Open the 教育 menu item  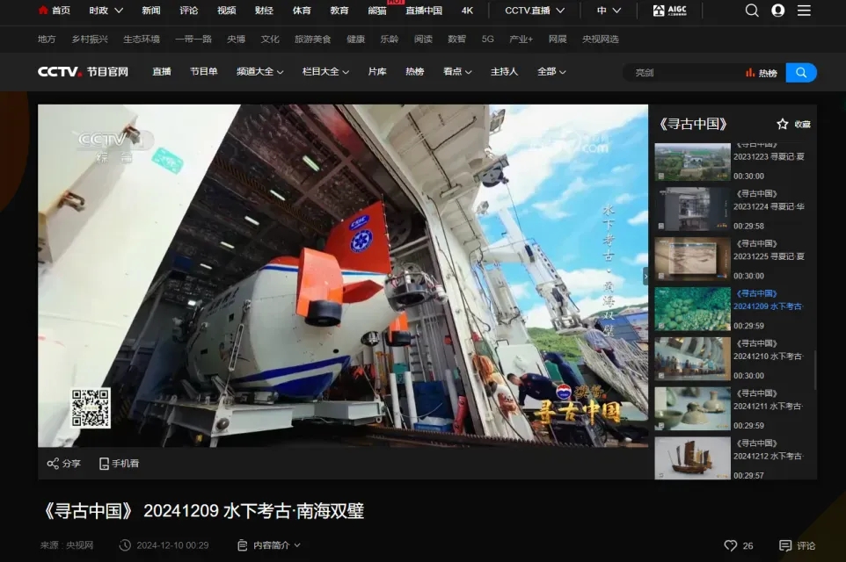coord(339,11)
